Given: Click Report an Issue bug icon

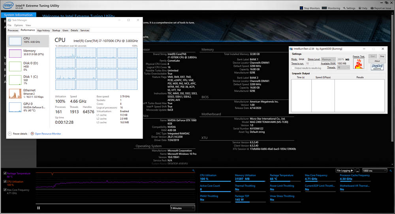Looking at the screenshot, I should click(372, 8).
